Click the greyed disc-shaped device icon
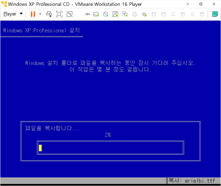Image resolution: width=221 pixels, height=186 pixels. tap(192, 14)
